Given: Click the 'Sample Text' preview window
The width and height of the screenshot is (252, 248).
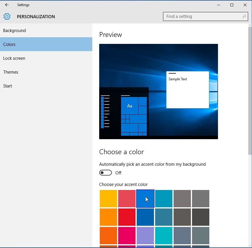Looking at the screenshot, I should [187, 89].
